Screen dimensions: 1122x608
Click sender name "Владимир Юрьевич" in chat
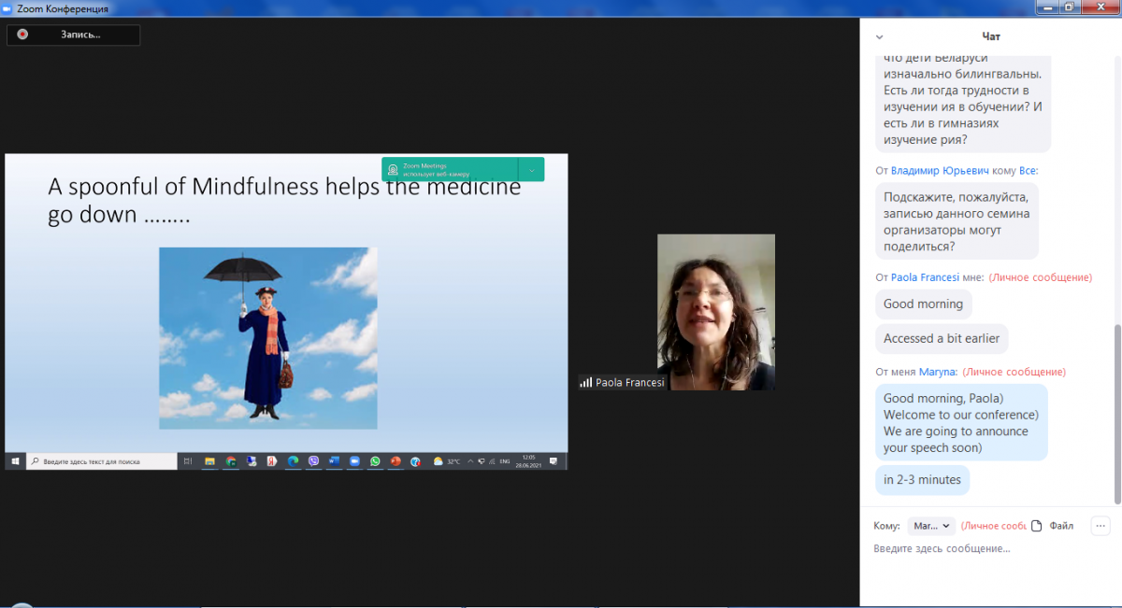point(941,171)
